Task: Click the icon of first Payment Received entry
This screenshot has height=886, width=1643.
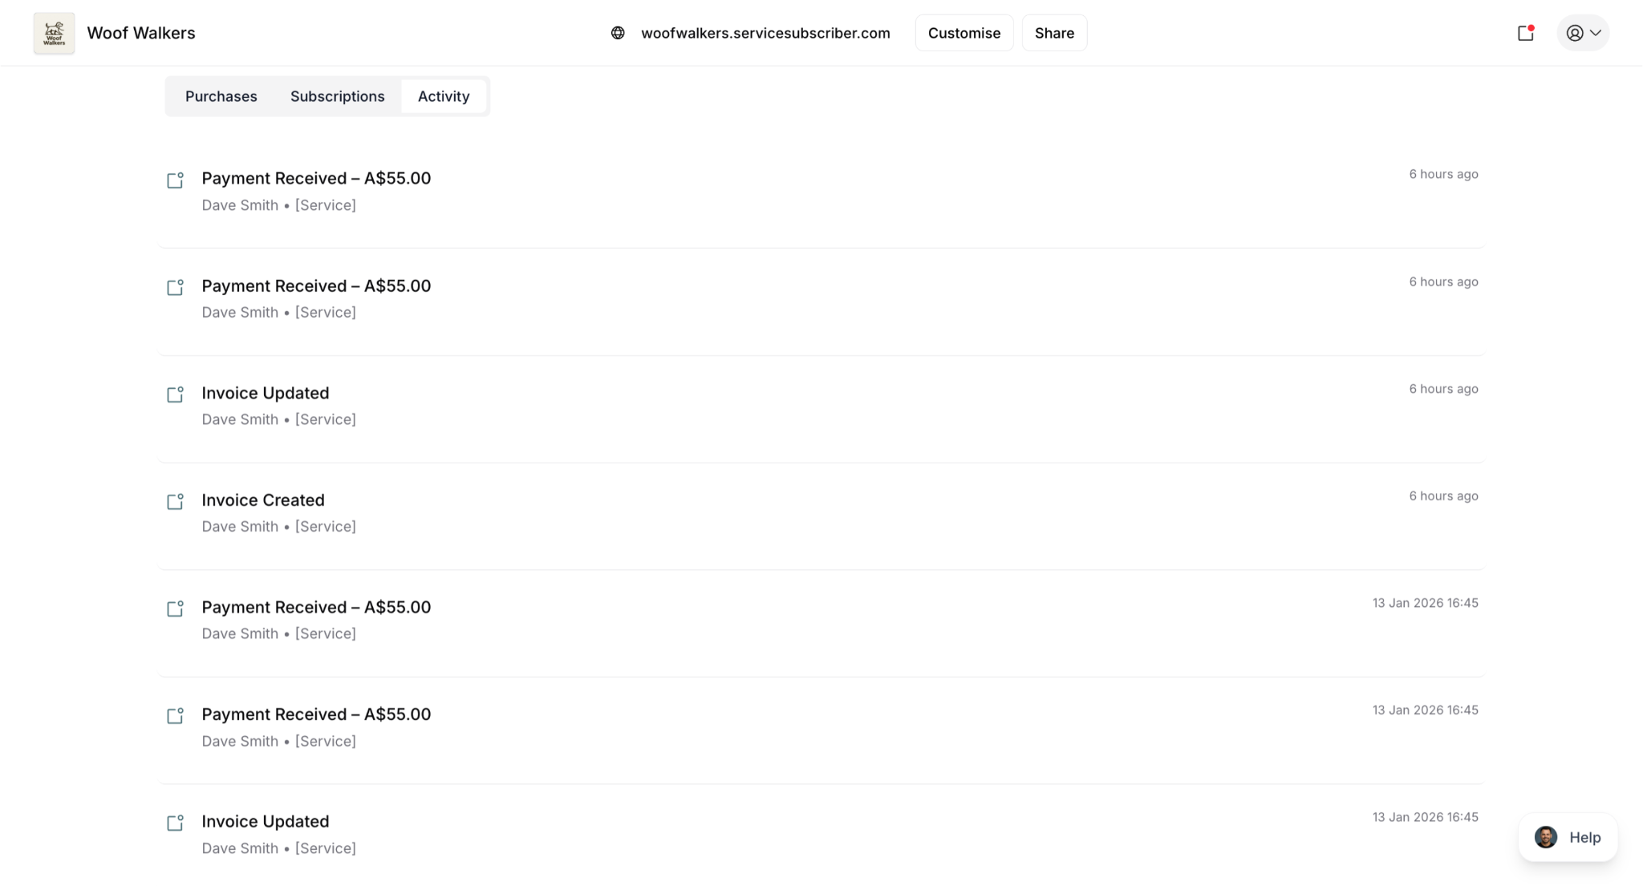Action: [x=175, y=180]
